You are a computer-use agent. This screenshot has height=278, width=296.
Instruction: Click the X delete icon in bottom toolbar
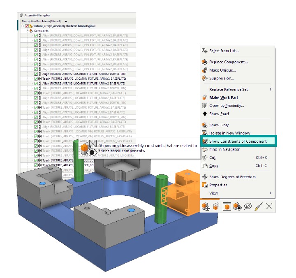coord(269,206)
